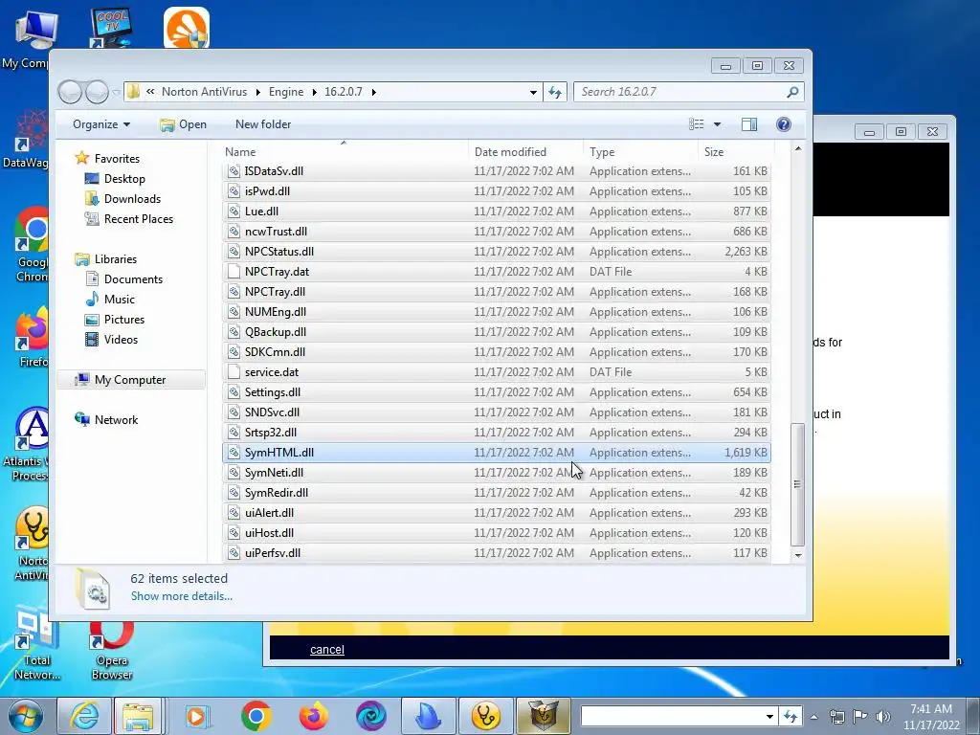Click the volume speaker tray icon
This screenshot has width=980, height=735.
click(x=882, y=717)
